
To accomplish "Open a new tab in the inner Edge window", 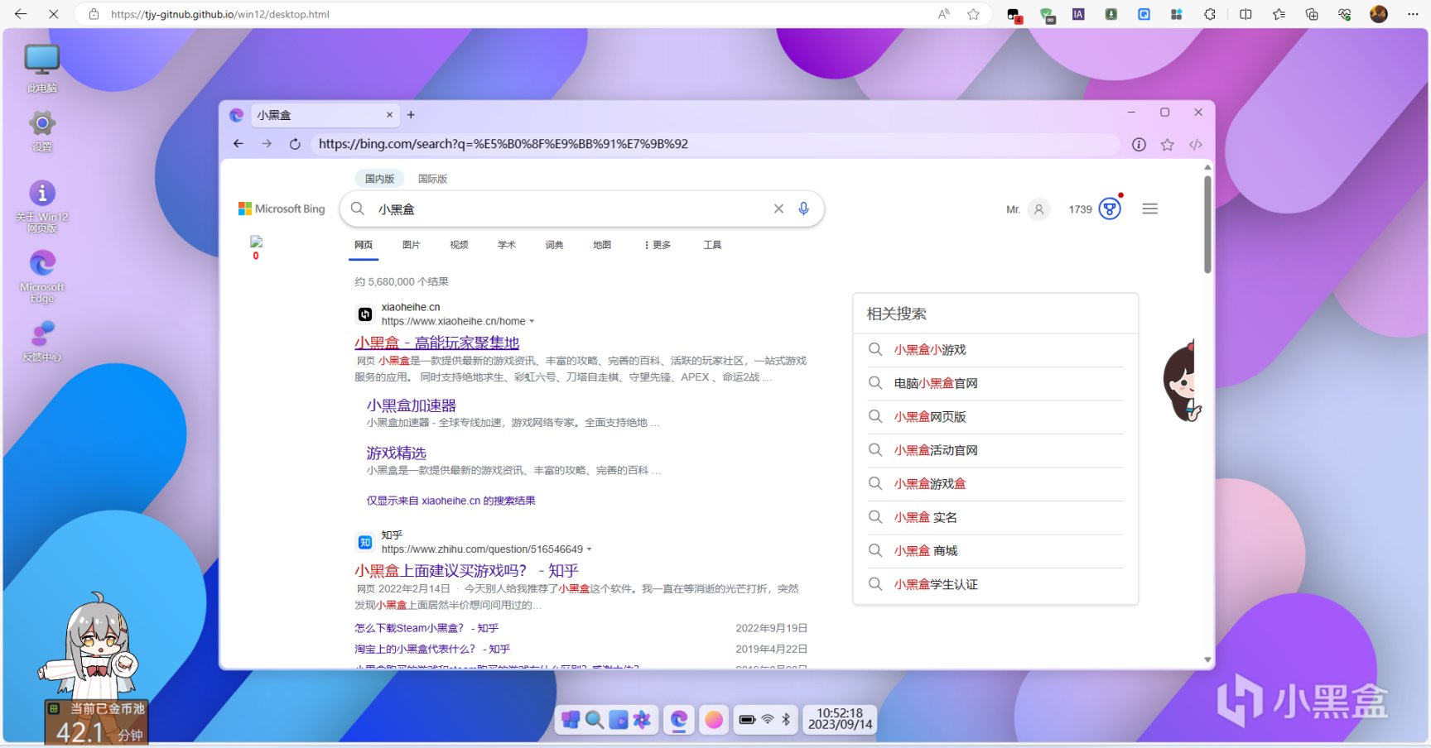I will pos(411,115).
